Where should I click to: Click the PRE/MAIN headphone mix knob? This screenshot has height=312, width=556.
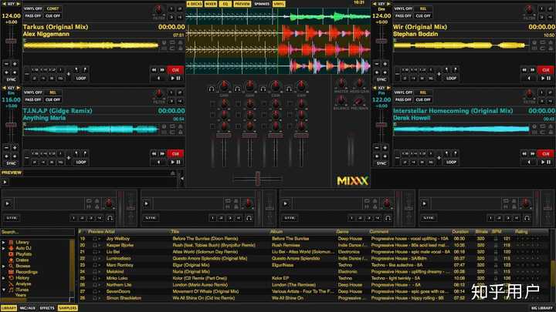point(359,101)
